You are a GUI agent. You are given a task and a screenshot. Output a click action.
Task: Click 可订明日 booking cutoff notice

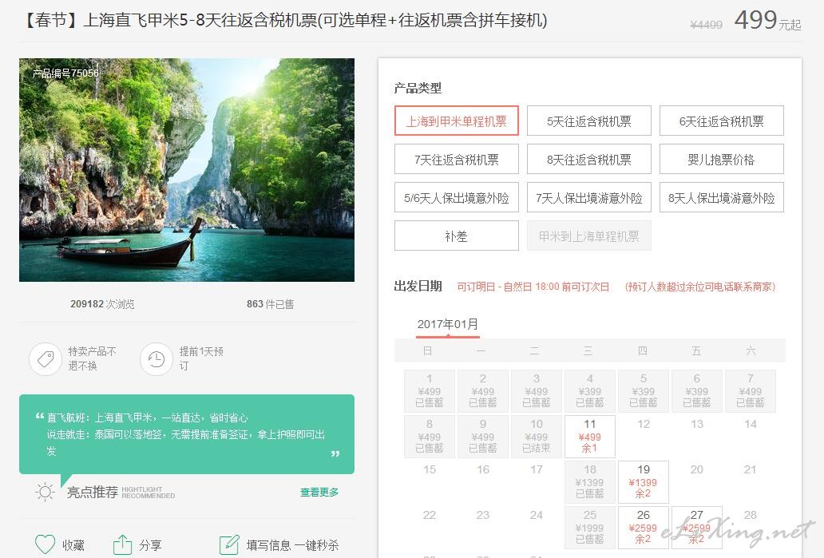tap(533, 287)
